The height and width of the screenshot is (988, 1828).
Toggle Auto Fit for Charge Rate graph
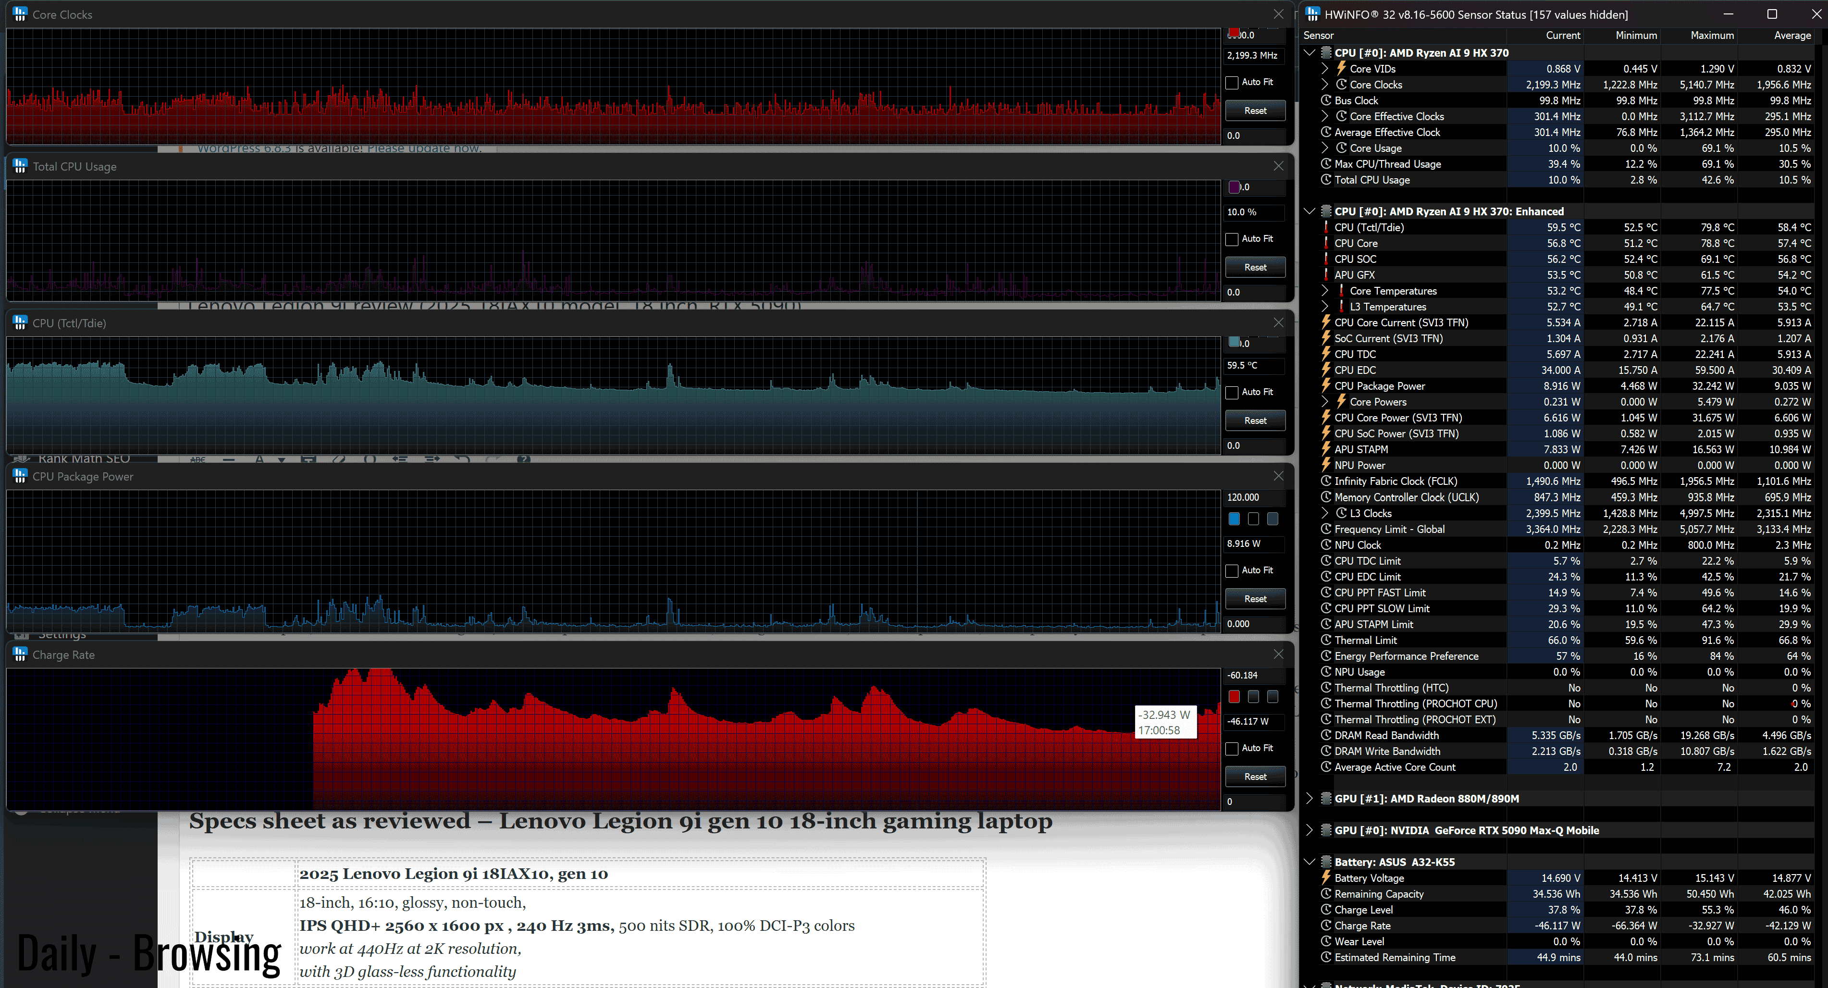[1233, 748]
